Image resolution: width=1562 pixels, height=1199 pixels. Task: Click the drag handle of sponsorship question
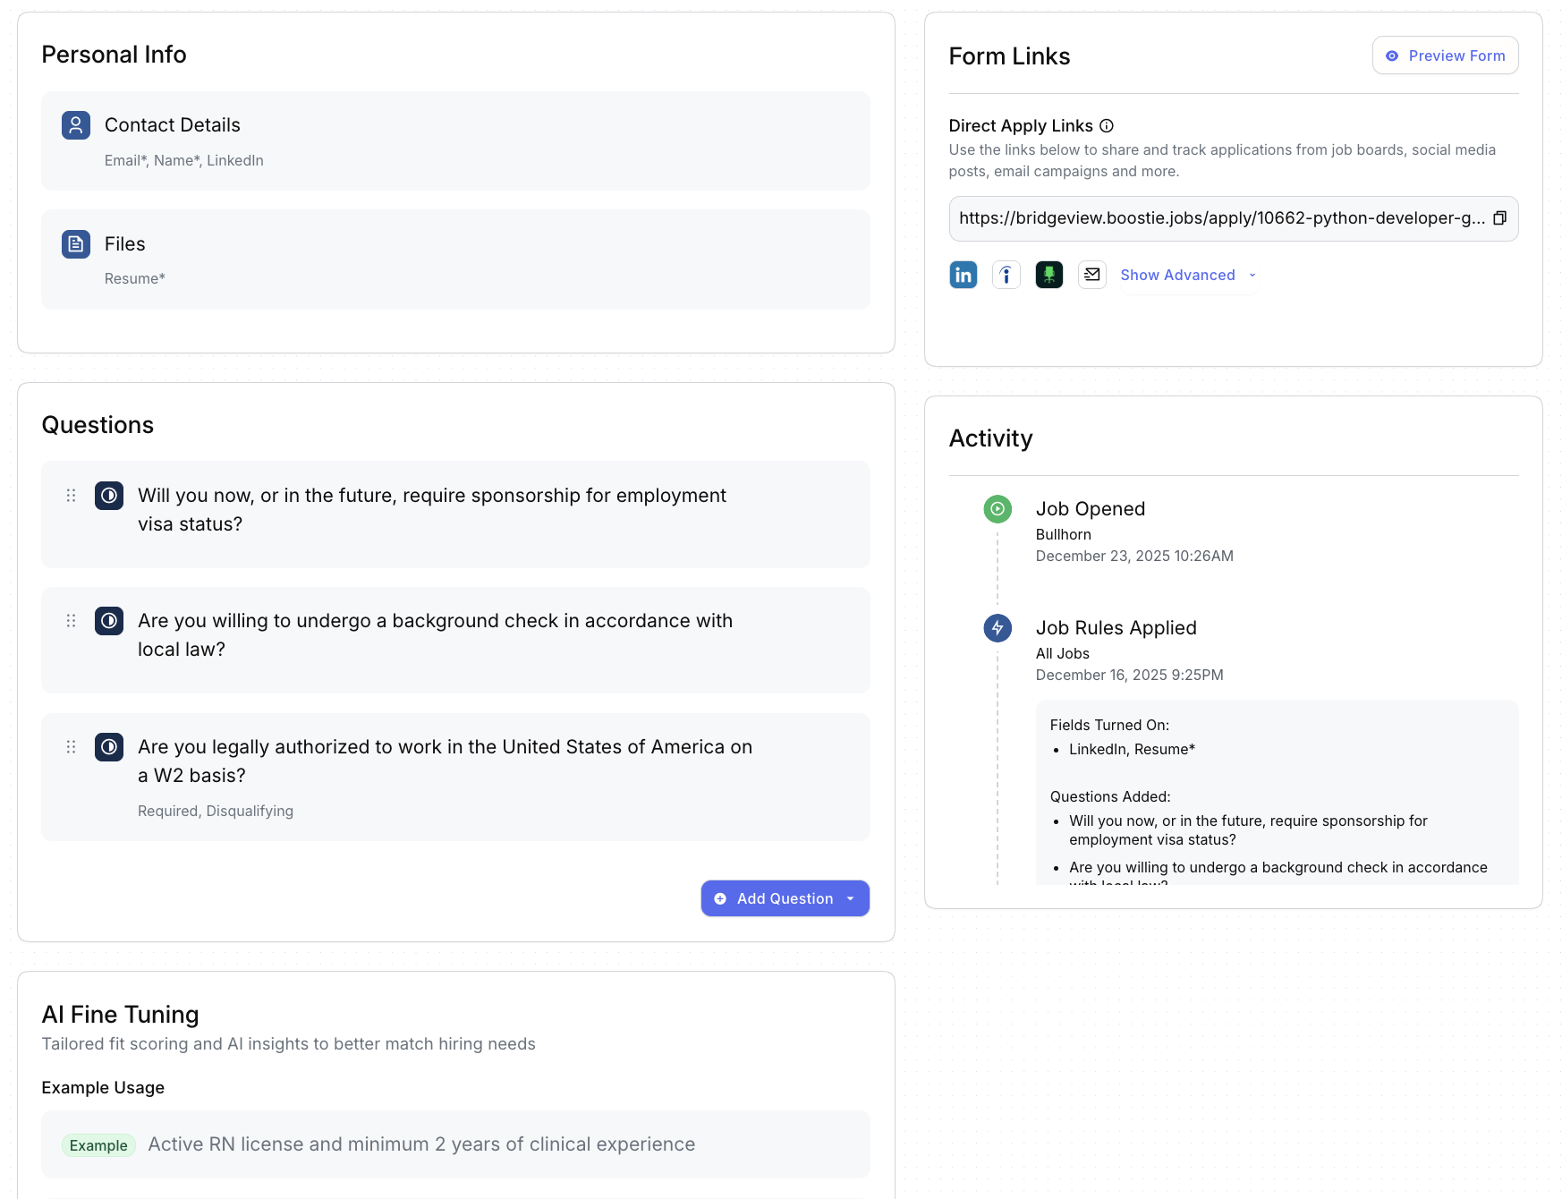71,496
